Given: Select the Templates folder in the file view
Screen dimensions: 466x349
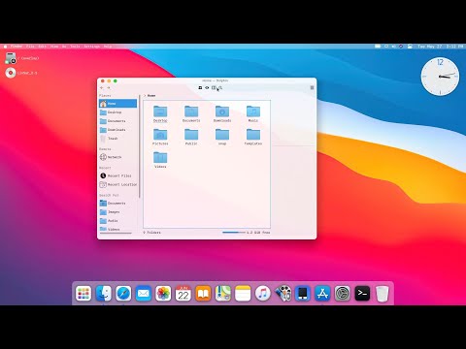Looking at the screenshot, I should [x=253, y=137].
